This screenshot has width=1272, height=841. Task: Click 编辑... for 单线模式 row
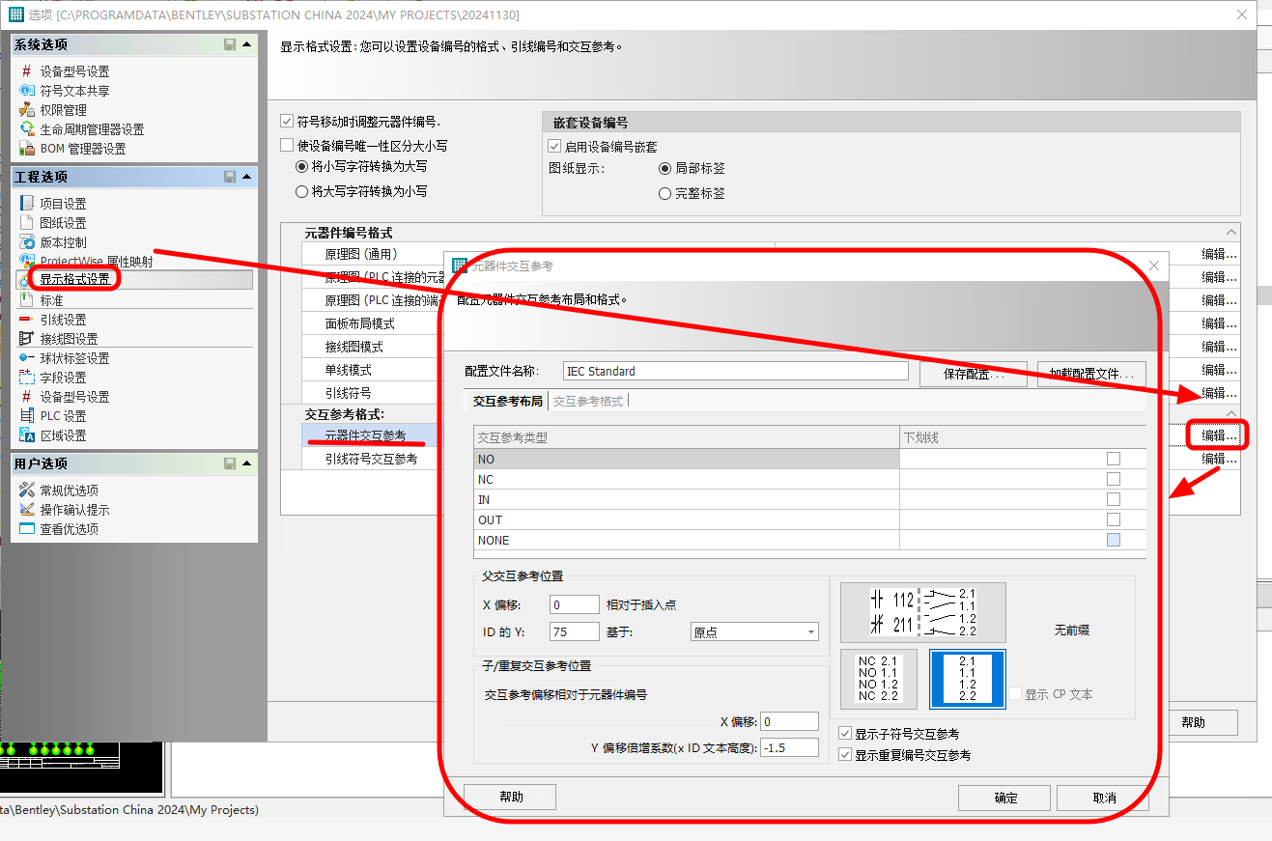(1219, 370)
